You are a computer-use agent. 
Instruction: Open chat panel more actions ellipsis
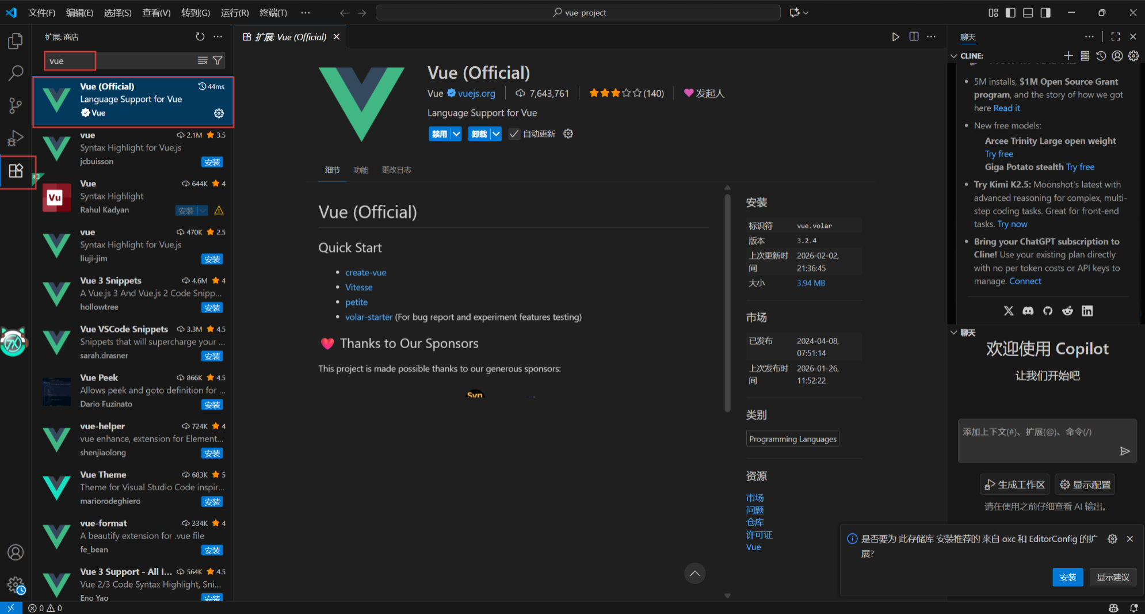[x=1089, y=37]
